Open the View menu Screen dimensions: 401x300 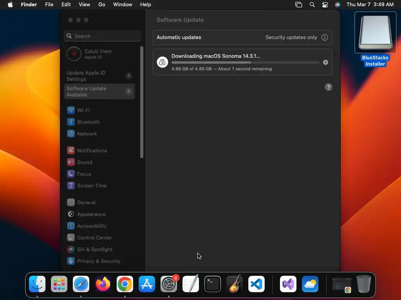[85, 5]
